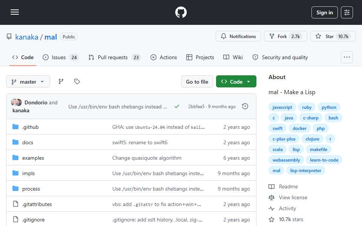362x226 pixels.
Task: Select the python topic tag
Action: [x=329, y=107]
